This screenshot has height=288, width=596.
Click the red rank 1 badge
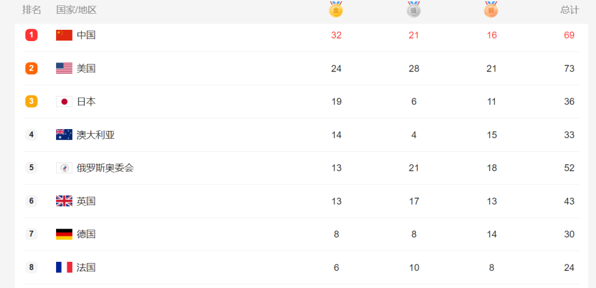(x=31, y=35)
